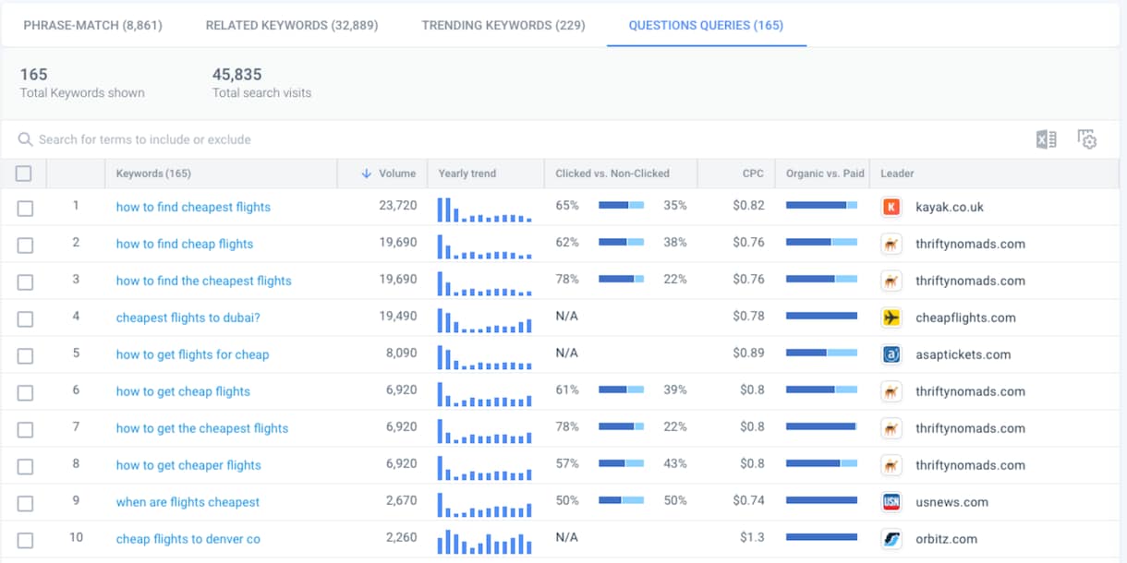This screenshot has height=563, width=1127.
Task: Select checkbox for 'how to get cheap flights'
Action: pyautogui.click(x=25, y=393)
